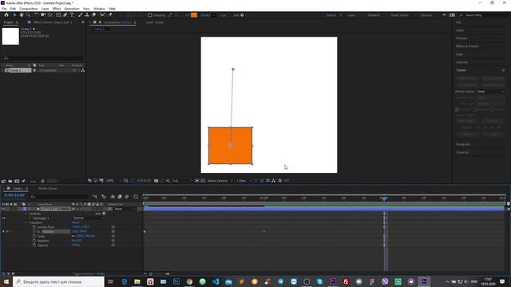Expand the Character panel

click(x=462, y=152)
